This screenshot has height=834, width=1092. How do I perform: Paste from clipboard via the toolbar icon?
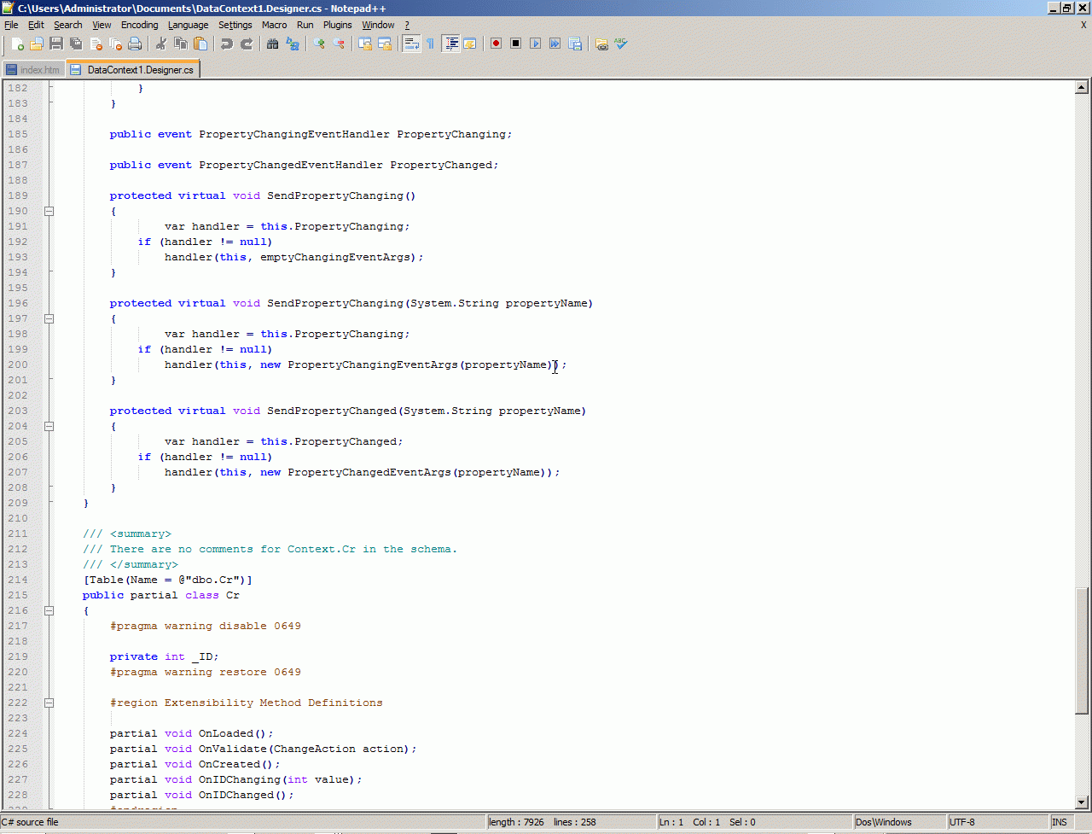pyautogui.click(x=200, y=44)
